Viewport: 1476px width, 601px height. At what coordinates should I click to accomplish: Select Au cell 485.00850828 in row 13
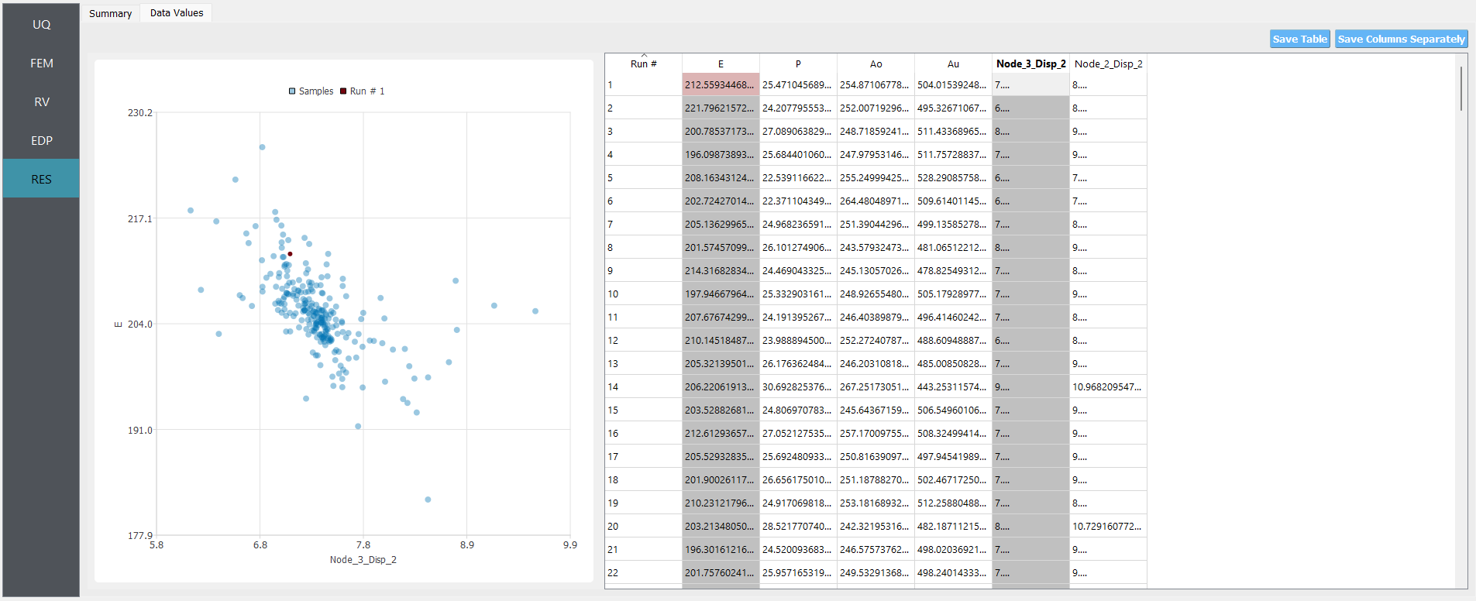coord(953,363)
